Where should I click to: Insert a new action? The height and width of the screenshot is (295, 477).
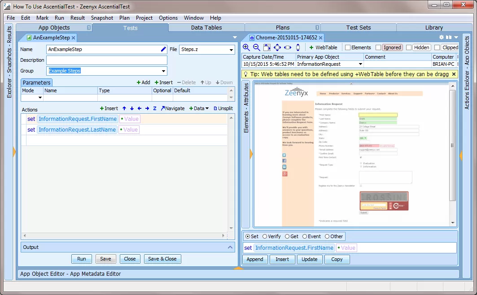[x=109, y=108]
